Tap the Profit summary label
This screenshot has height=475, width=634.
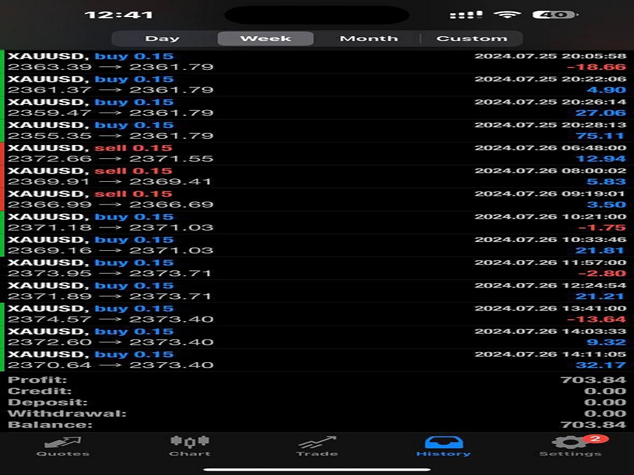pos(37,380)
